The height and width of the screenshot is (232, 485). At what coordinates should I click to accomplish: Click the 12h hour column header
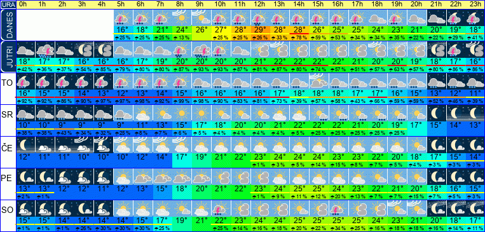coord(259,4)
